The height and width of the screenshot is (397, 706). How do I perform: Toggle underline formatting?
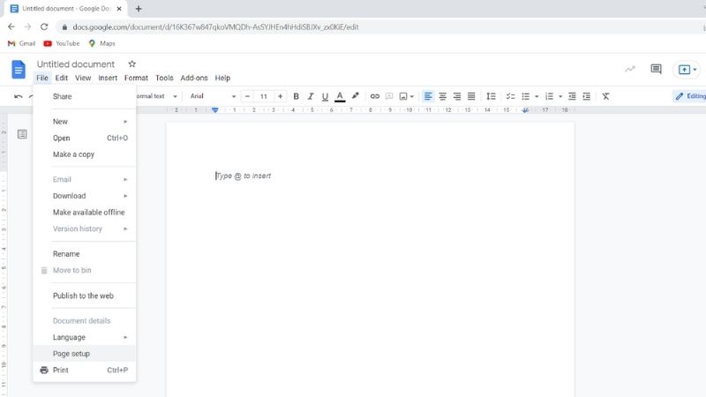tap(325, 96)
